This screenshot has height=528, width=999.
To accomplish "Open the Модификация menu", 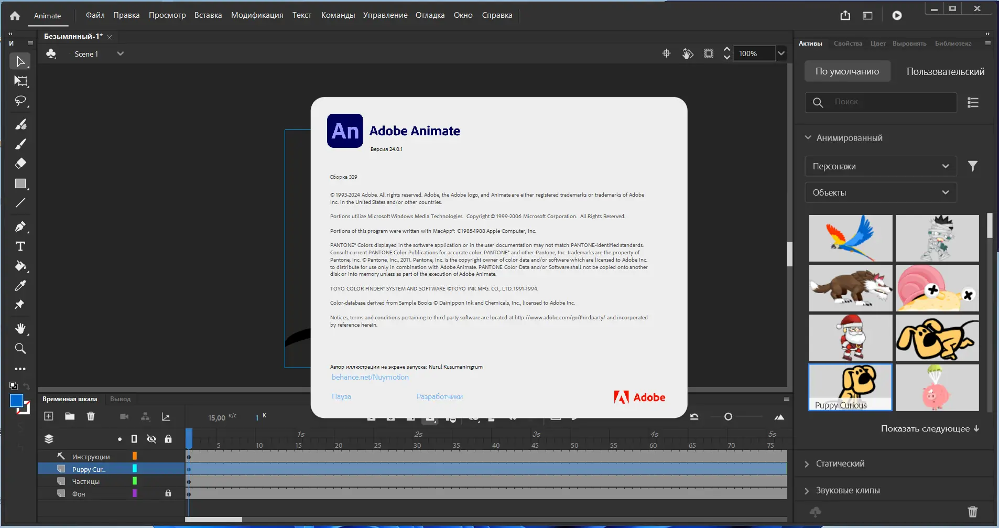I will tap(257, 15).
